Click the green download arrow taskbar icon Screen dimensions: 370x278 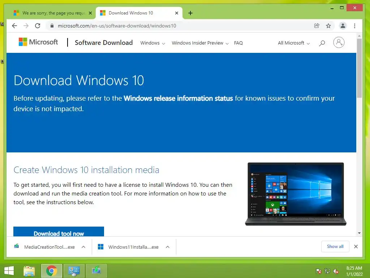point(96,271)
